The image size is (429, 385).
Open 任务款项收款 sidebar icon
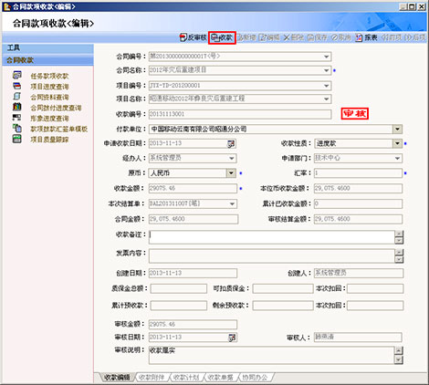click(x=17, y=75)
